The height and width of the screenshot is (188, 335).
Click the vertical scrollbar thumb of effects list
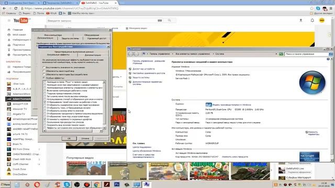(x=104, y=103)
